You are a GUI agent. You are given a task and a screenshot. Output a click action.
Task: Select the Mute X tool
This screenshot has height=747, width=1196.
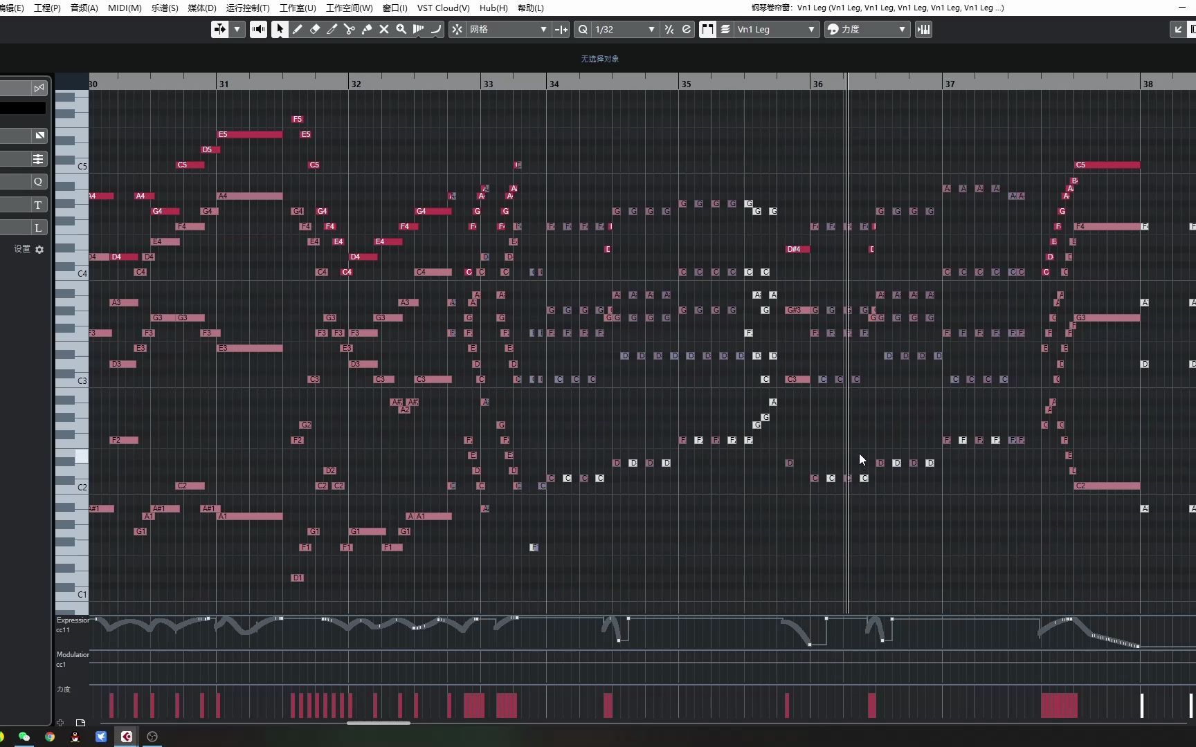click(x=384, y=29)
